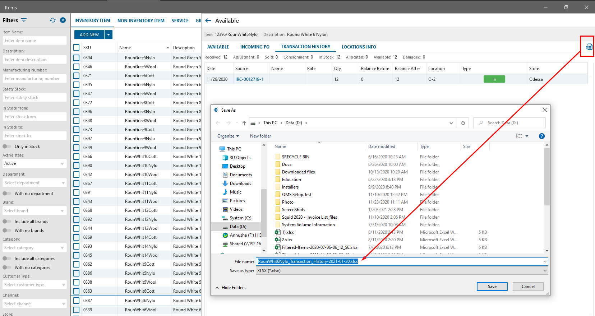
Task: Clear filters with the X icon
Action: [63, 20]
